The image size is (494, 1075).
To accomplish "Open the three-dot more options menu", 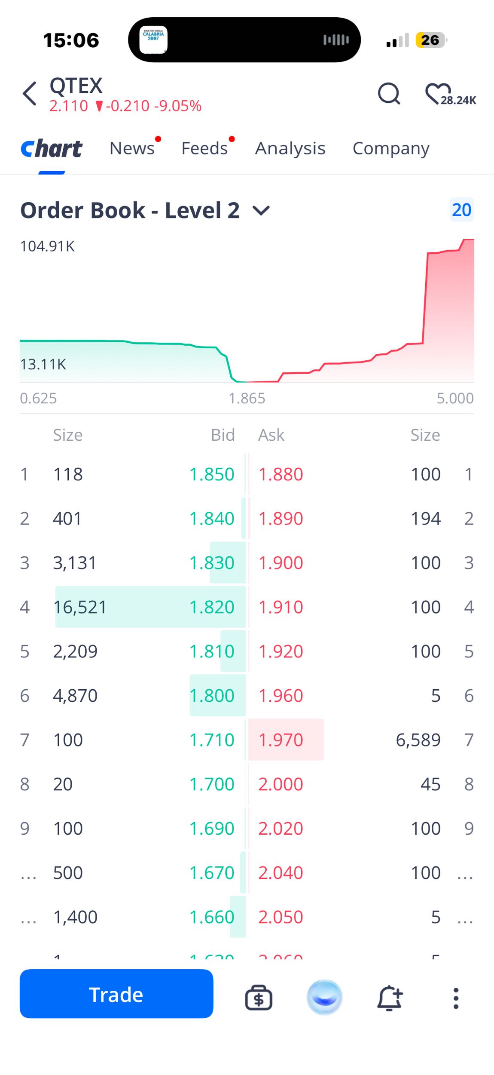I will [x=456, y=998].
